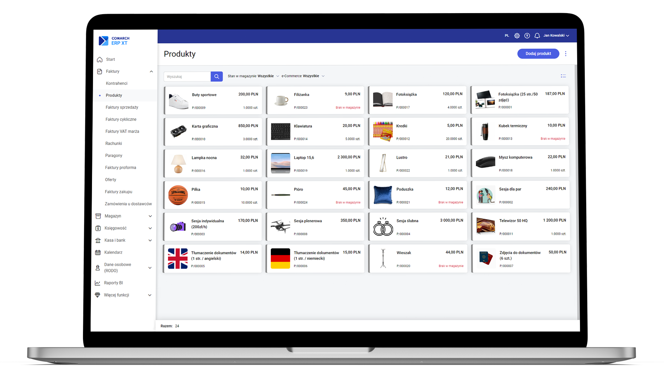Click the Laptop 15,6 product thumbnail

click(280, 163)
